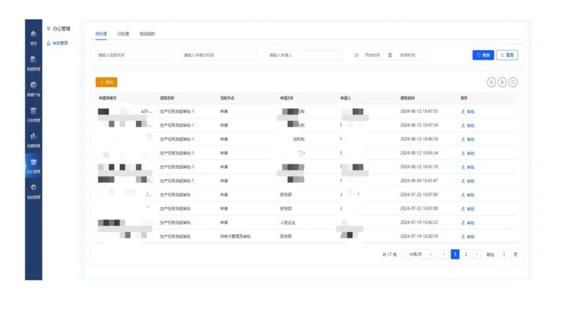The height and width of the screenshot is (325, 578).
Task: Click 审批 for the 10:41:19 row
Action: coord(468,167)
